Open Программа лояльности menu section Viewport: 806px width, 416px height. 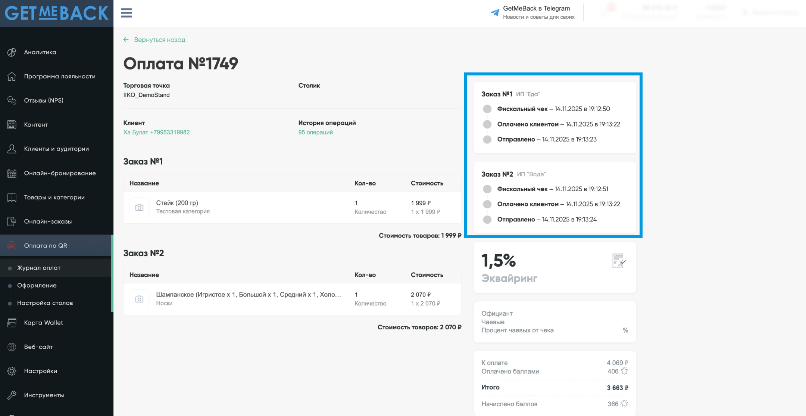60,76
